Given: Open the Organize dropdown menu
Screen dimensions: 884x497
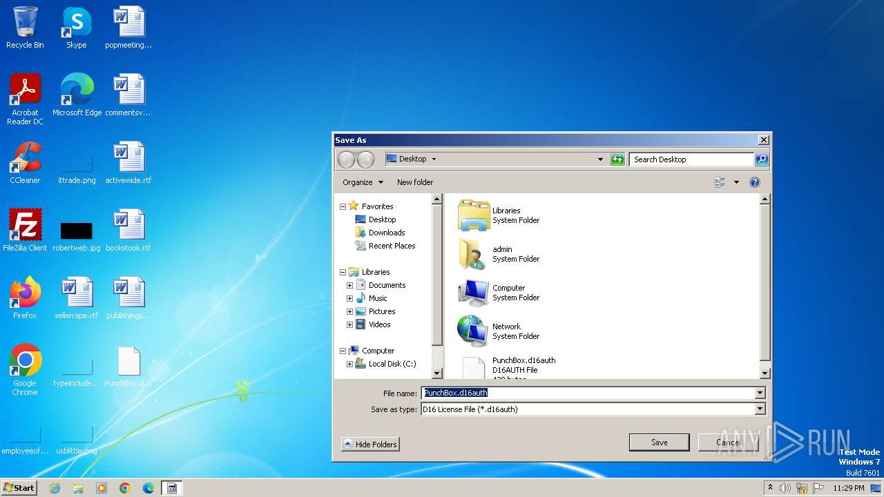Looking at the screenshot, I should click(x=363, y=182).
